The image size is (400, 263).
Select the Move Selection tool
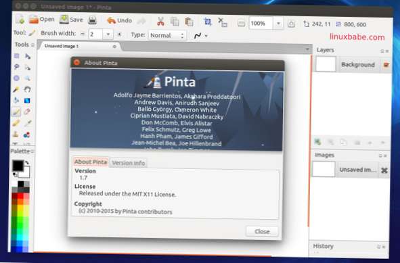click(x=28, y=68)
